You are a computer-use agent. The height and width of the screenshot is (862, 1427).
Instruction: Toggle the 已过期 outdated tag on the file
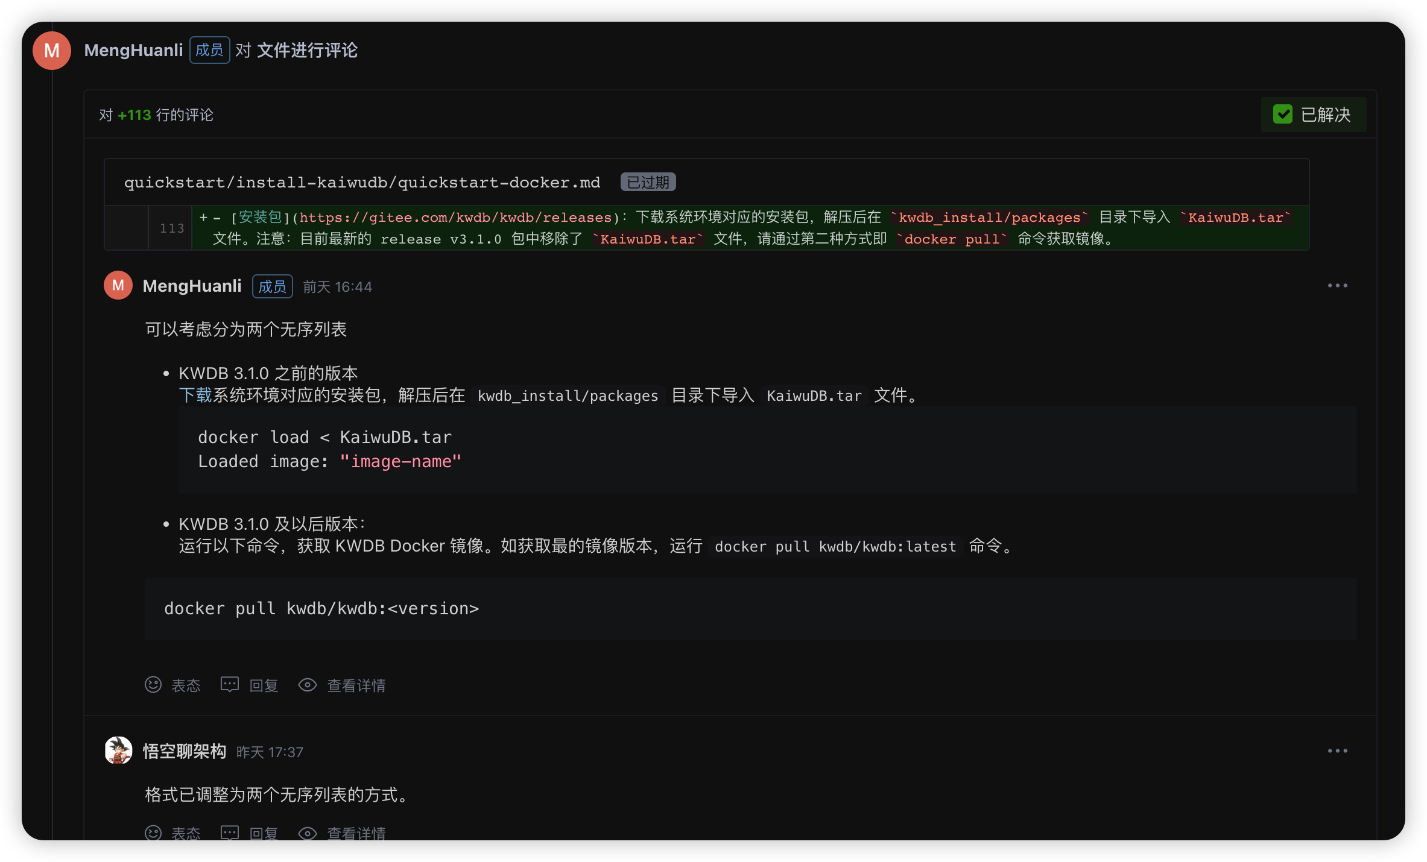click(647, 181)
